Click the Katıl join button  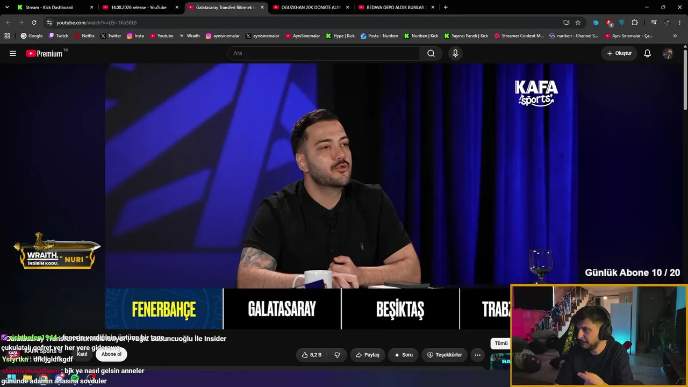pos(82,354)
